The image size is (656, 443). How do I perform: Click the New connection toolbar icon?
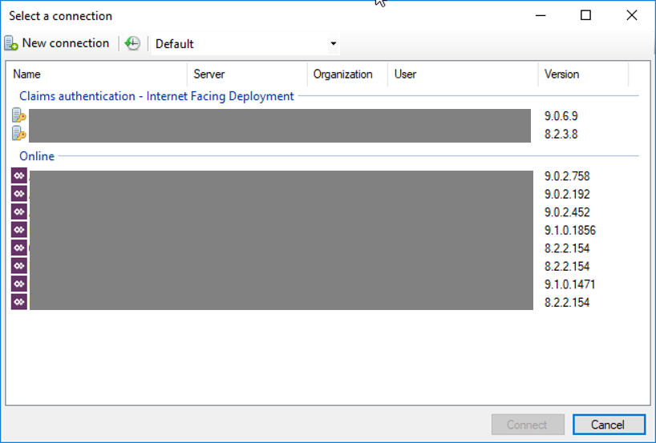tap(11, 43)
